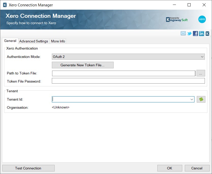Switch to the Advanced Settings tab
This screenshot has width=212, height=174.
pyautogui.click(x=34, y=41)
